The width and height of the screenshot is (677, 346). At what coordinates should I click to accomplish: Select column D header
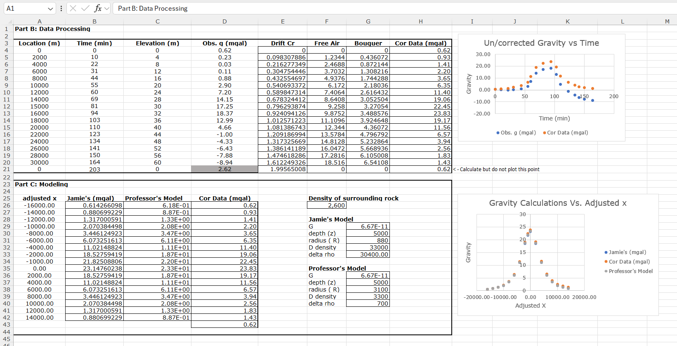[224, 21]
